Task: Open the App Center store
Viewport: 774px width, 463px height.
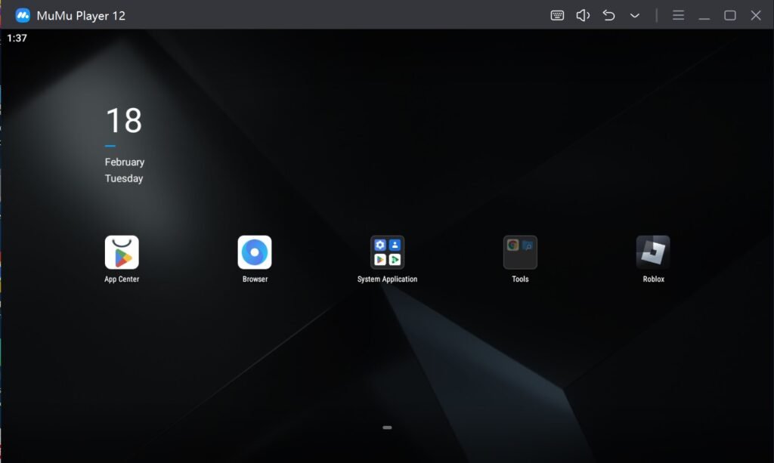Action: pos(121,253)
